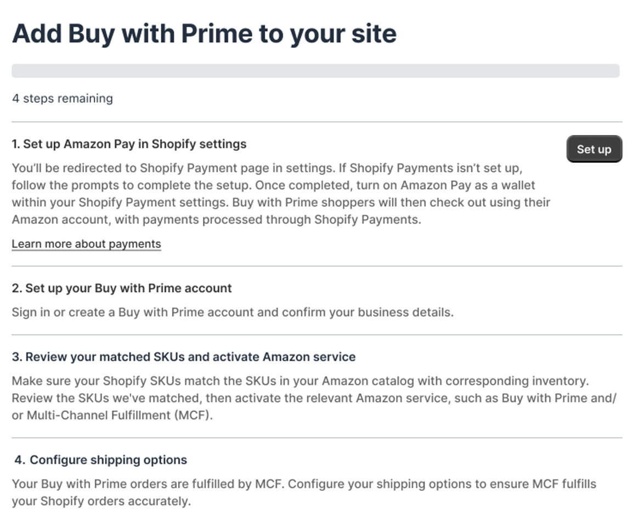Click the line starting 'within your Shopify Payment settings'
This screenshot has height=527, width=633.
[x=280, y=202]
